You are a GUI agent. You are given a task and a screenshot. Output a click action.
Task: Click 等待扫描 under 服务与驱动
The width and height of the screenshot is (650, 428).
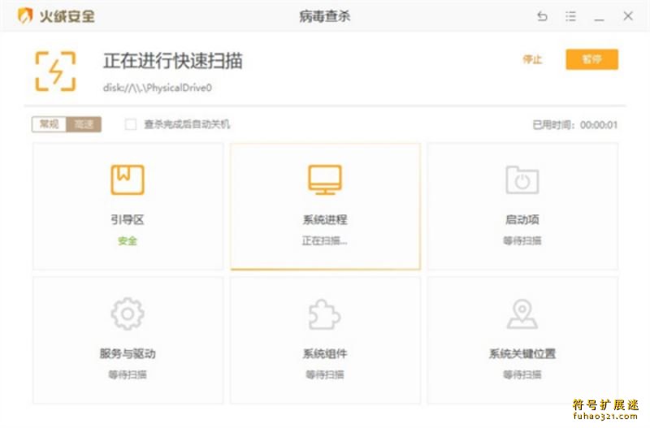pos(128,375)
